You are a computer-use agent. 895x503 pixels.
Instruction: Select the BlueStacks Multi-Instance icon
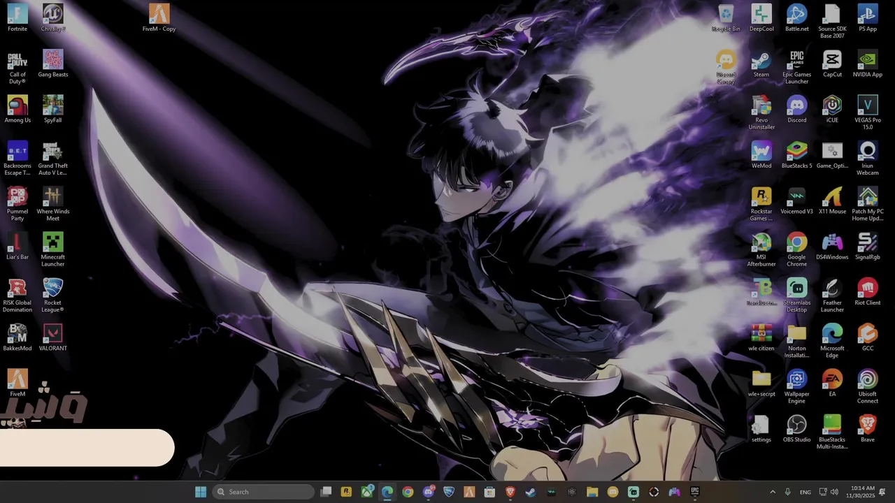832,432
